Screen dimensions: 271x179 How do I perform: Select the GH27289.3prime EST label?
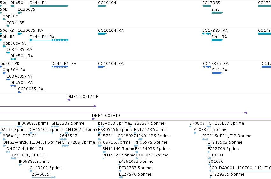pyautogui.click(x=78, y=142)
